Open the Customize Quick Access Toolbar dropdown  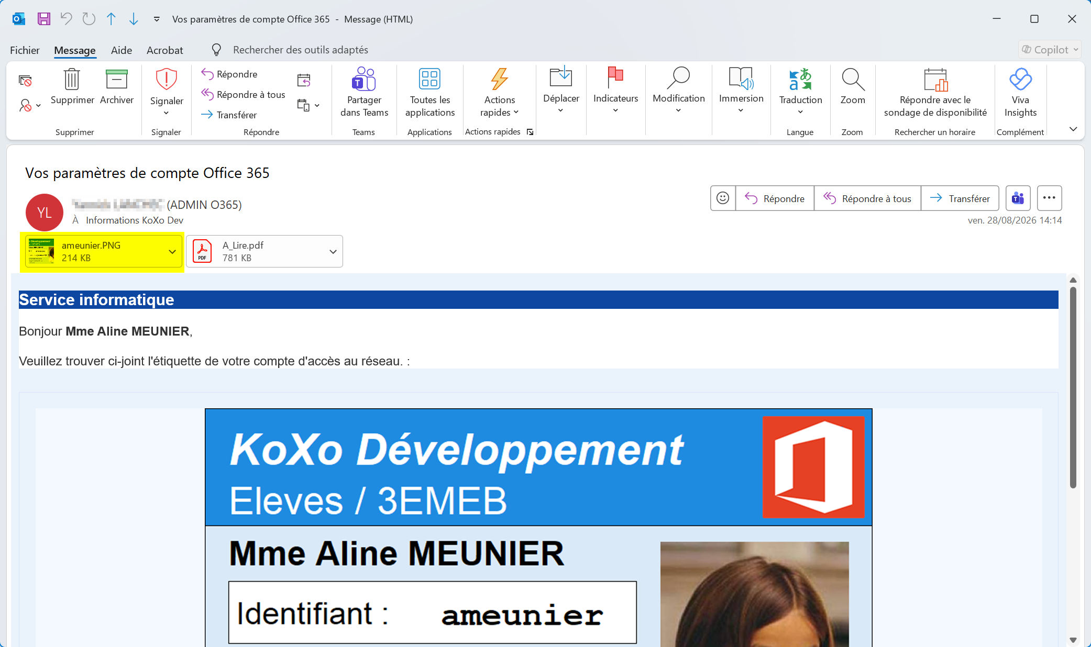click(x=157, y=19)
